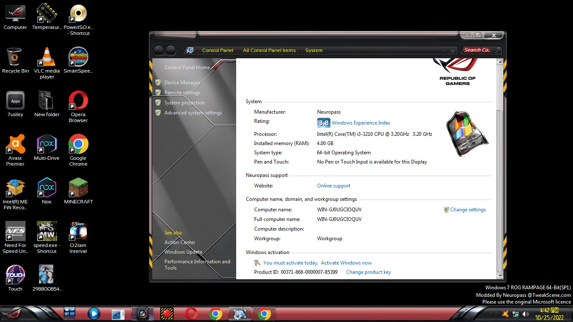Click Change settings for computer name

[x=468, y=210]
